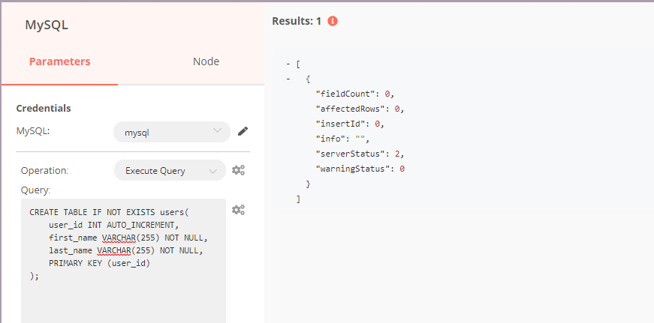Select the "serverStatus" line in the output
This screenshot has width=654, height=323.
pyautogui.click(x=350, y=154)
